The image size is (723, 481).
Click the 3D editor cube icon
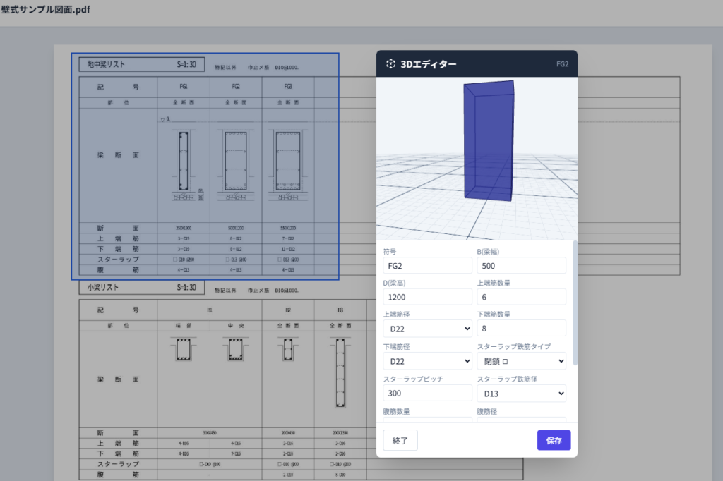(x=390, y=64)
